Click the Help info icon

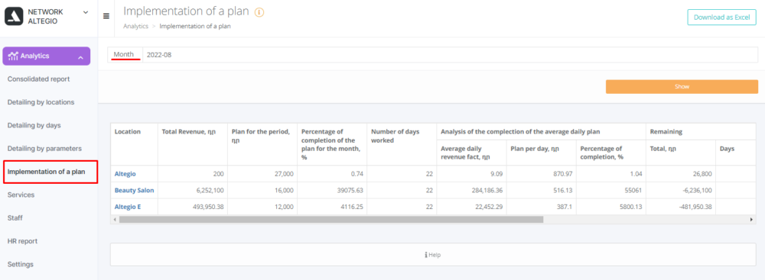[x=426, y=255]
